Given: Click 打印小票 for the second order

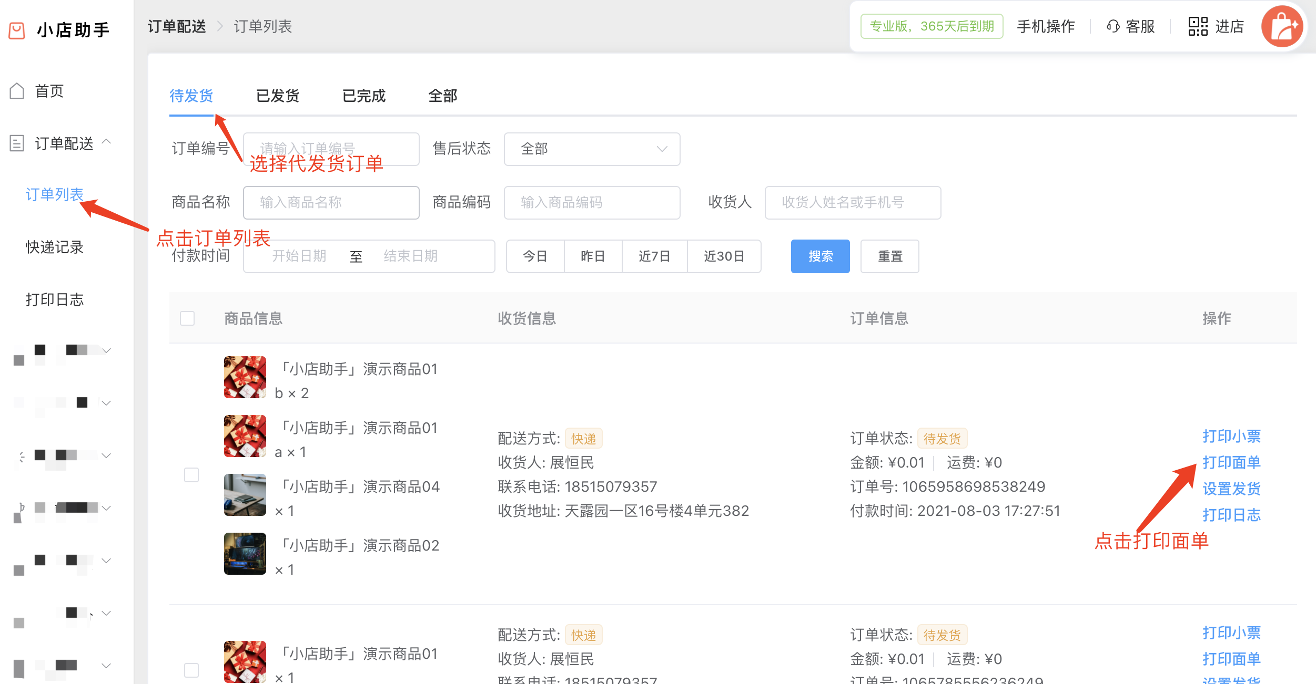Looking at the screenshot, I should (1231, 633).
